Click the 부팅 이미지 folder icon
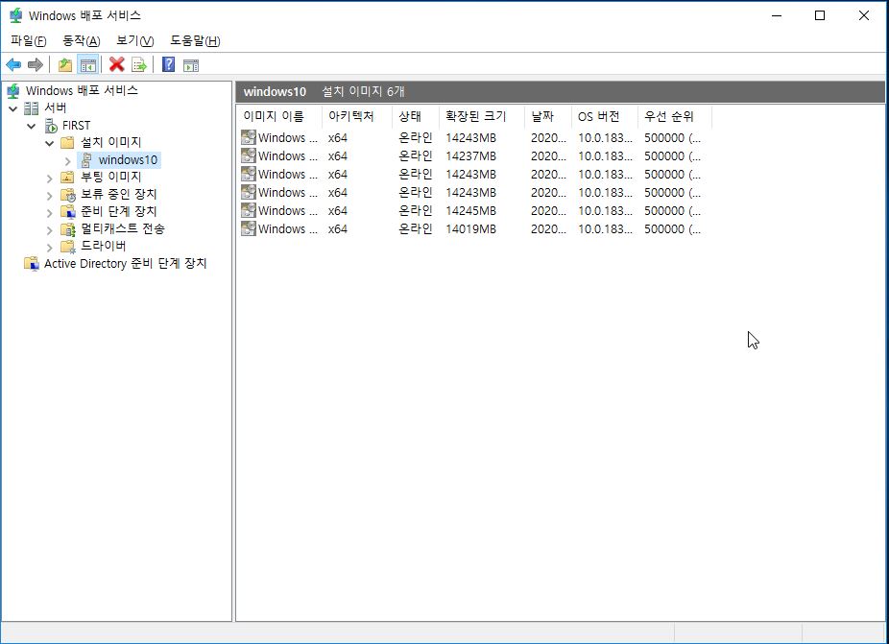The height and width of the screenshot is (644, 889). tap(67, 177)
